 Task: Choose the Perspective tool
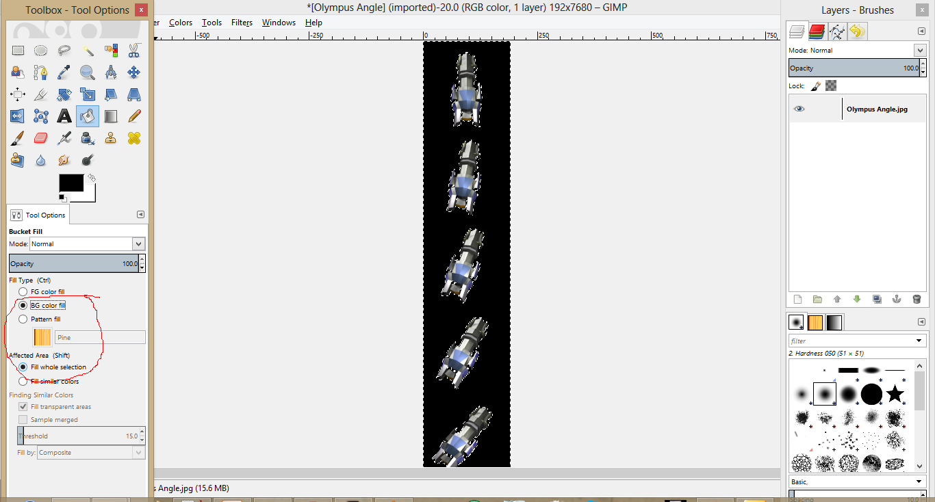(x=134, y=94)
